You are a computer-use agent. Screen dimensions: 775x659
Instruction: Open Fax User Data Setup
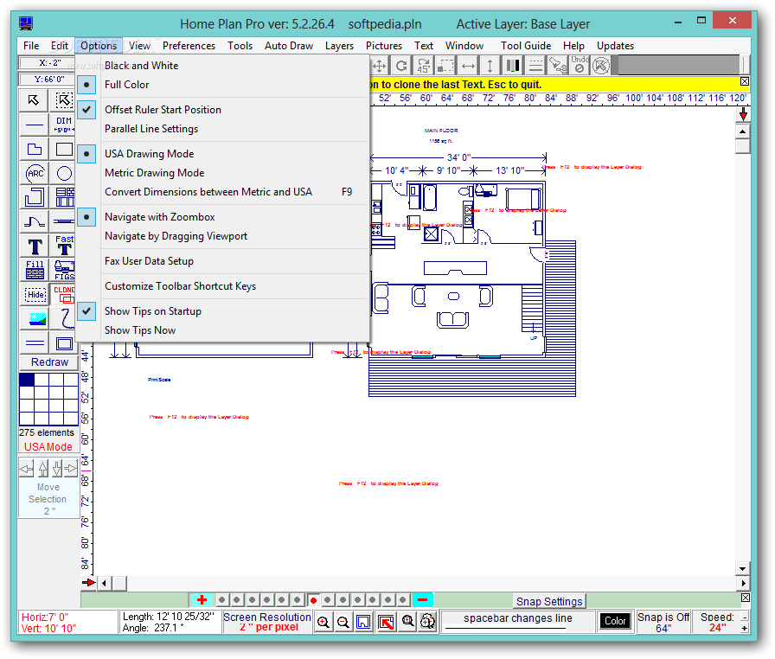click(149, 261)
